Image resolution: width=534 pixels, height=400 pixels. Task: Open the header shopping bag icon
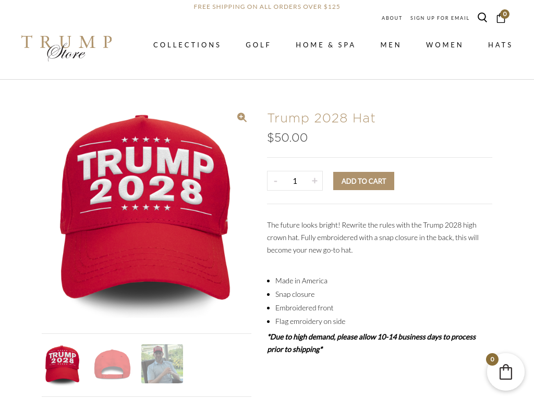pyautogui.click(x=501, y=18)
